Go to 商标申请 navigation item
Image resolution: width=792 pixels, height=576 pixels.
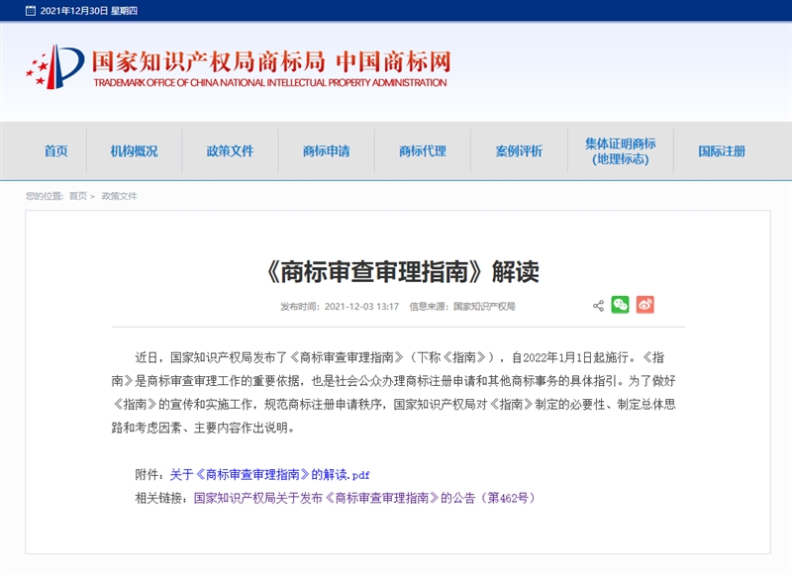(x=326, y=151)
